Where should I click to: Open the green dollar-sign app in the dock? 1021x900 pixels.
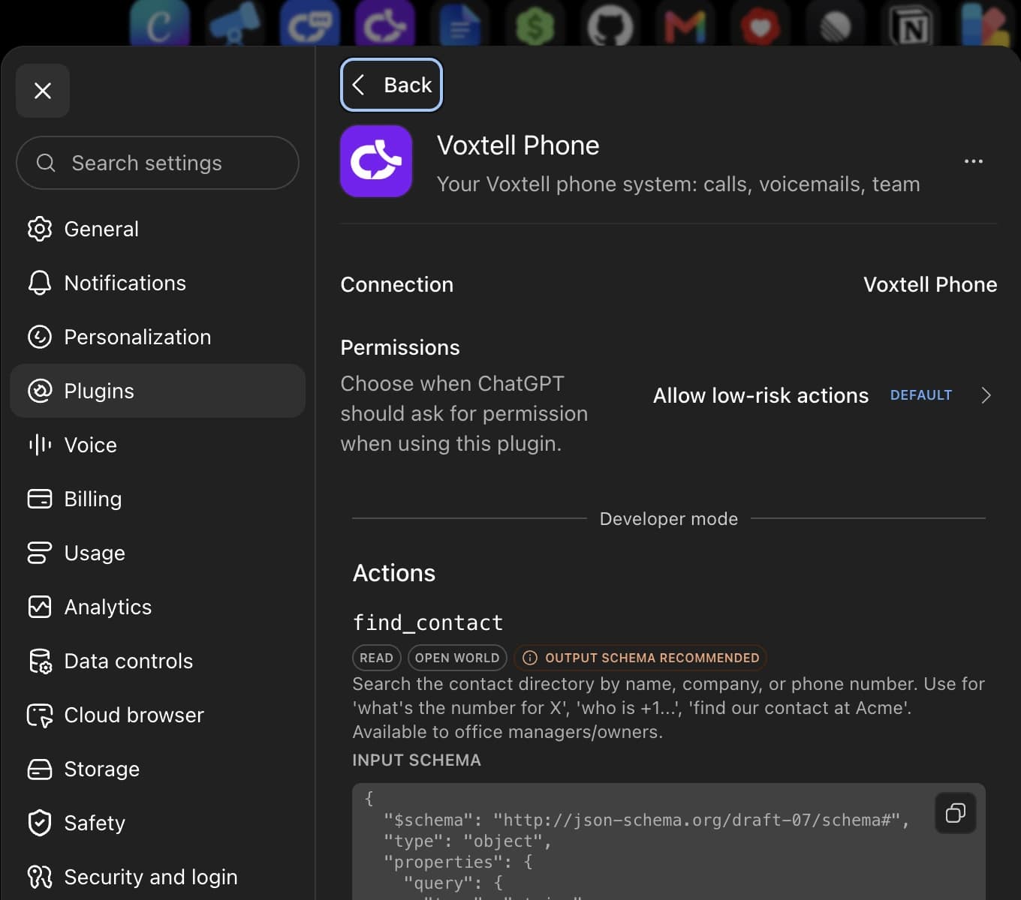pos(535,25)
